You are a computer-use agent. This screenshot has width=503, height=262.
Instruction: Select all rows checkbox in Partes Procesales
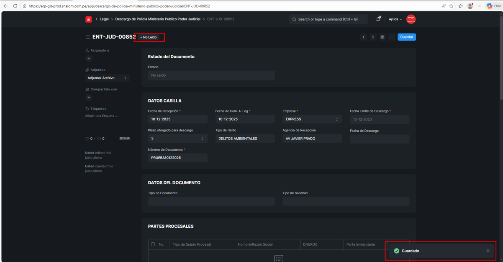[x=153, y=244]
